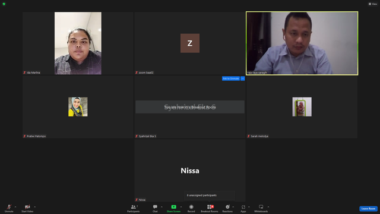Expand arrow beside Reactions

[233, 207]
